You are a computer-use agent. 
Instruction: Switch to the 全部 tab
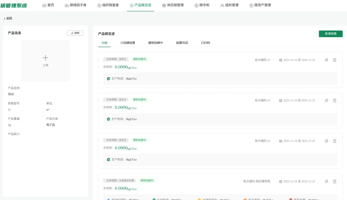pos(104,43)
